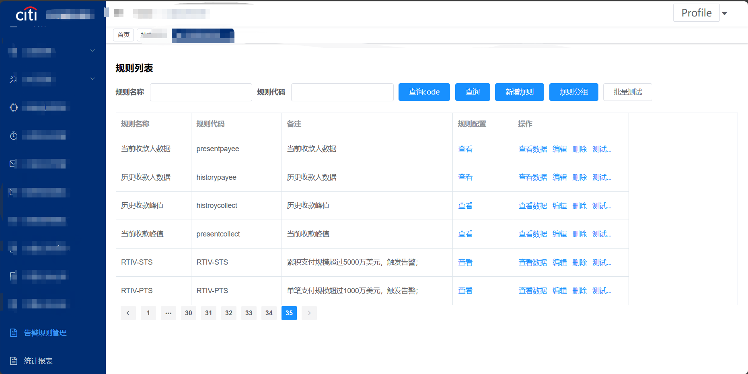This screenshot has width=748, height=374.
Task: Switch to the 首页 tab
Action: click(x=123, y=35)
